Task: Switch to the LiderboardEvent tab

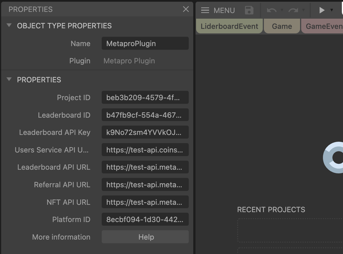Action: (229, 26)
